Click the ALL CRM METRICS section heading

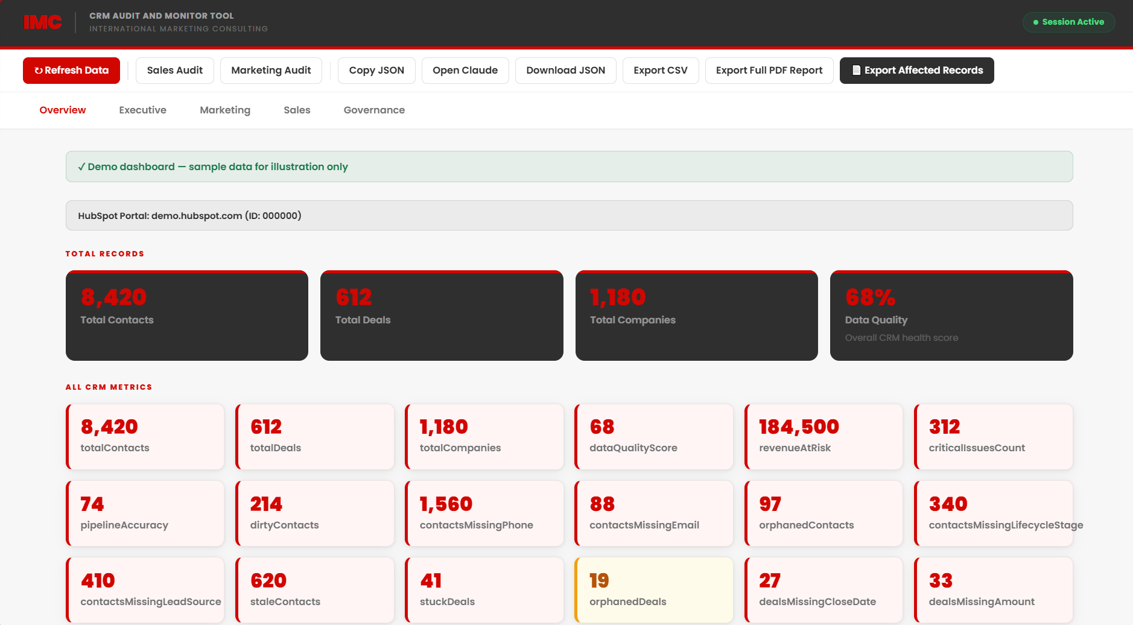point(109,387)
